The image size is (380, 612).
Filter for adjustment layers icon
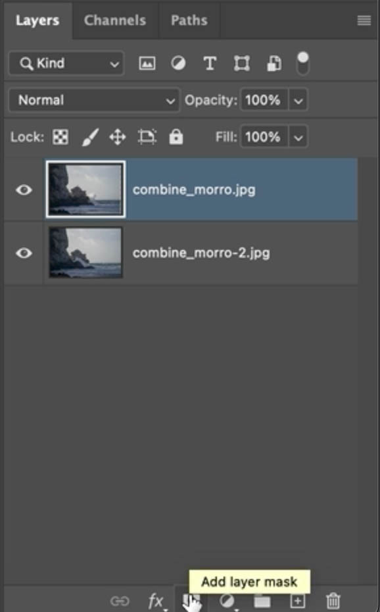click(178, 63)
